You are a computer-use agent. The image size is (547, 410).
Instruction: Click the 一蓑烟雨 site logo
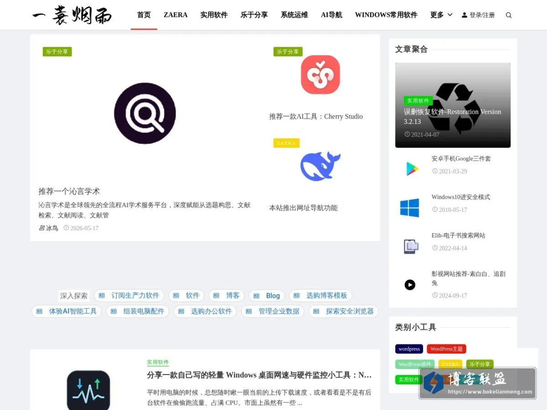[72, 15]
